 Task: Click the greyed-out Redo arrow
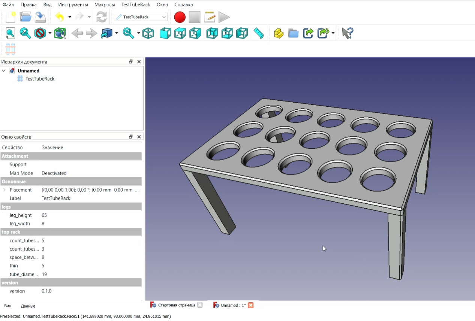point(79,17)
